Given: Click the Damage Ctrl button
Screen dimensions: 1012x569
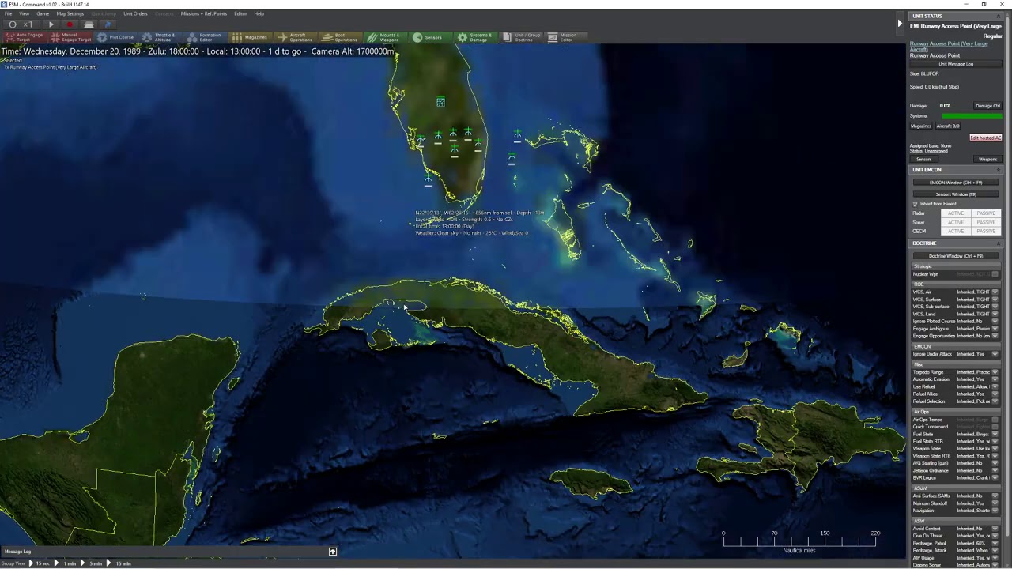Looking at the screenshot, I should (987, 106).
